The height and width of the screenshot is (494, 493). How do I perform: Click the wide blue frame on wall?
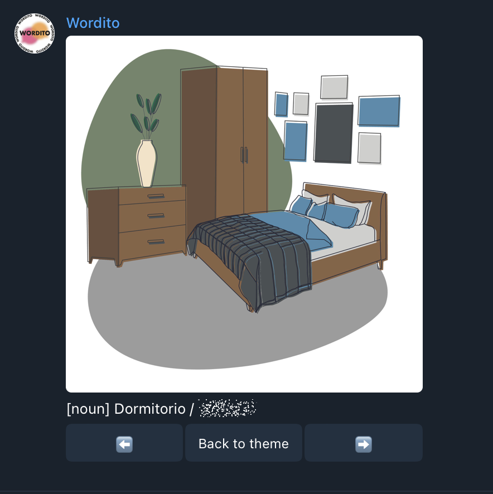(x=379, y=111)
